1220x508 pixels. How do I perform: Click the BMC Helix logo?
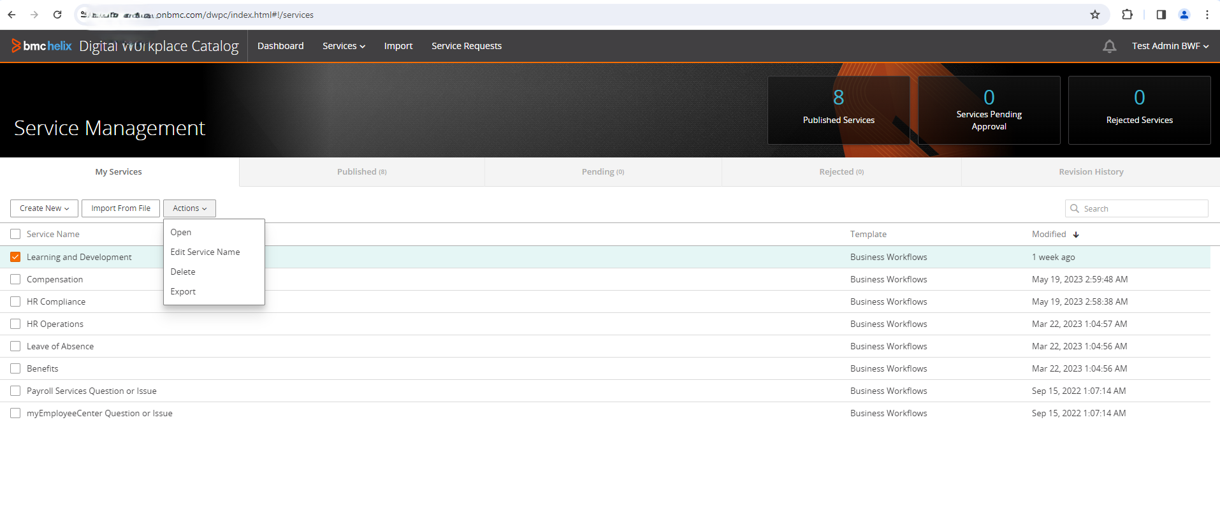41,46
